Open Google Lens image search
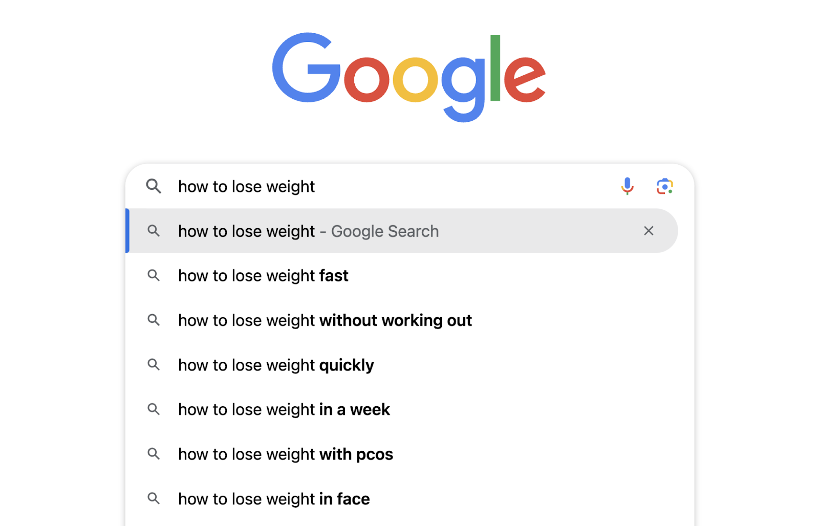819x526 pixels. tap(664, 186)
